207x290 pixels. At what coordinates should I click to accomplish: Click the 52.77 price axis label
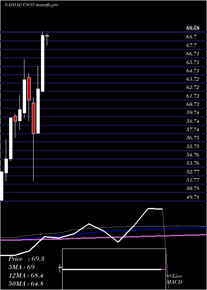point(193,172)
